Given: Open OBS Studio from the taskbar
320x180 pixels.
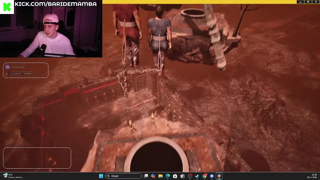Looking at the screenshot, I should (190, 176).
